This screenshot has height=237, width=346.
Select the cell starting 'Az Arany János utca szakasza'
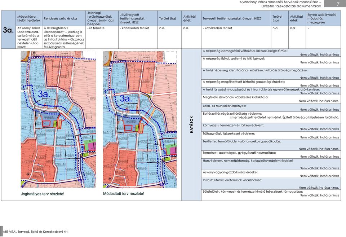(29, 37)
